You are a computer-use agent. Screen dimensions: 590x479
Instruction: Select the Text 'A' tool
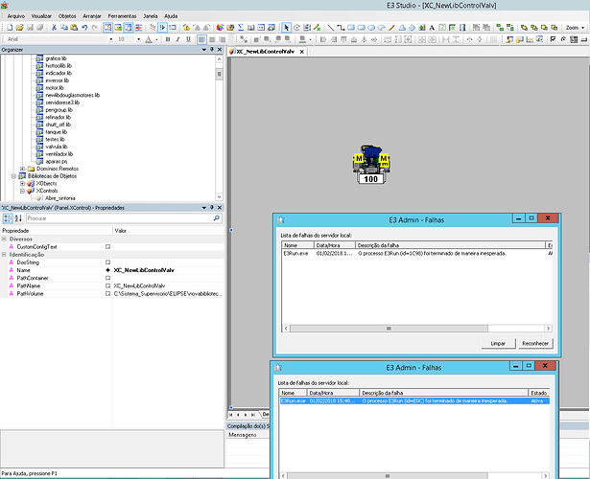432,28
